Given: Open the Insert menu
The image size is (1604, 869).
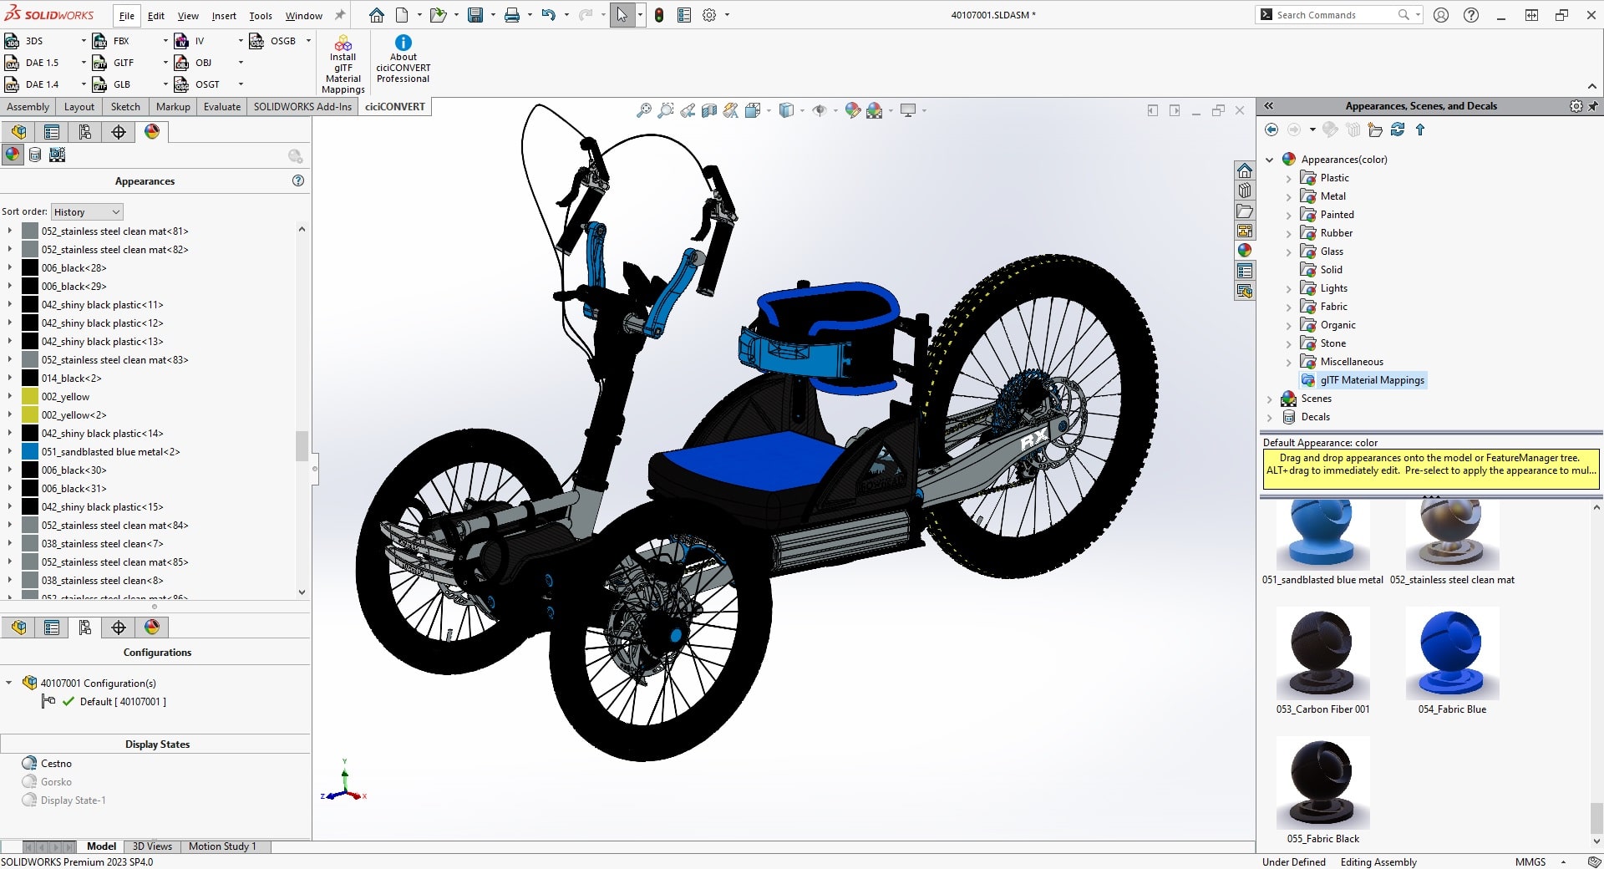Looking at the screenshot, I should tap(224, 16).
